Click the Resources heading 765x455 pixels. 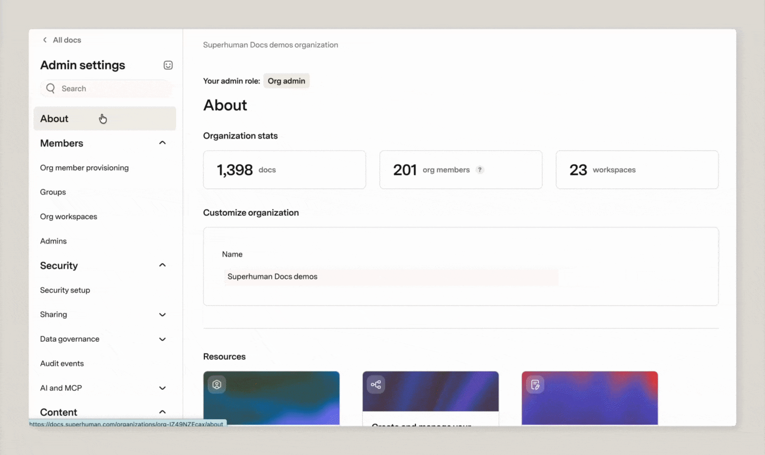point(224,356)
